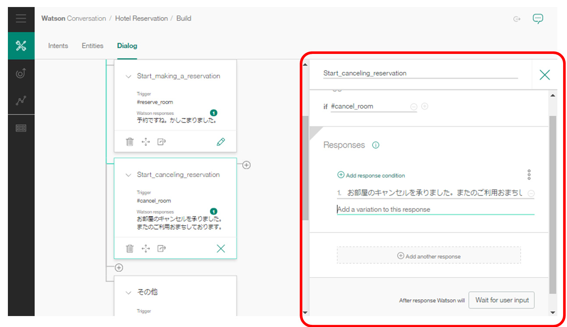Switch to the Entities tab

pyautogui.click(x=92, y=46)
